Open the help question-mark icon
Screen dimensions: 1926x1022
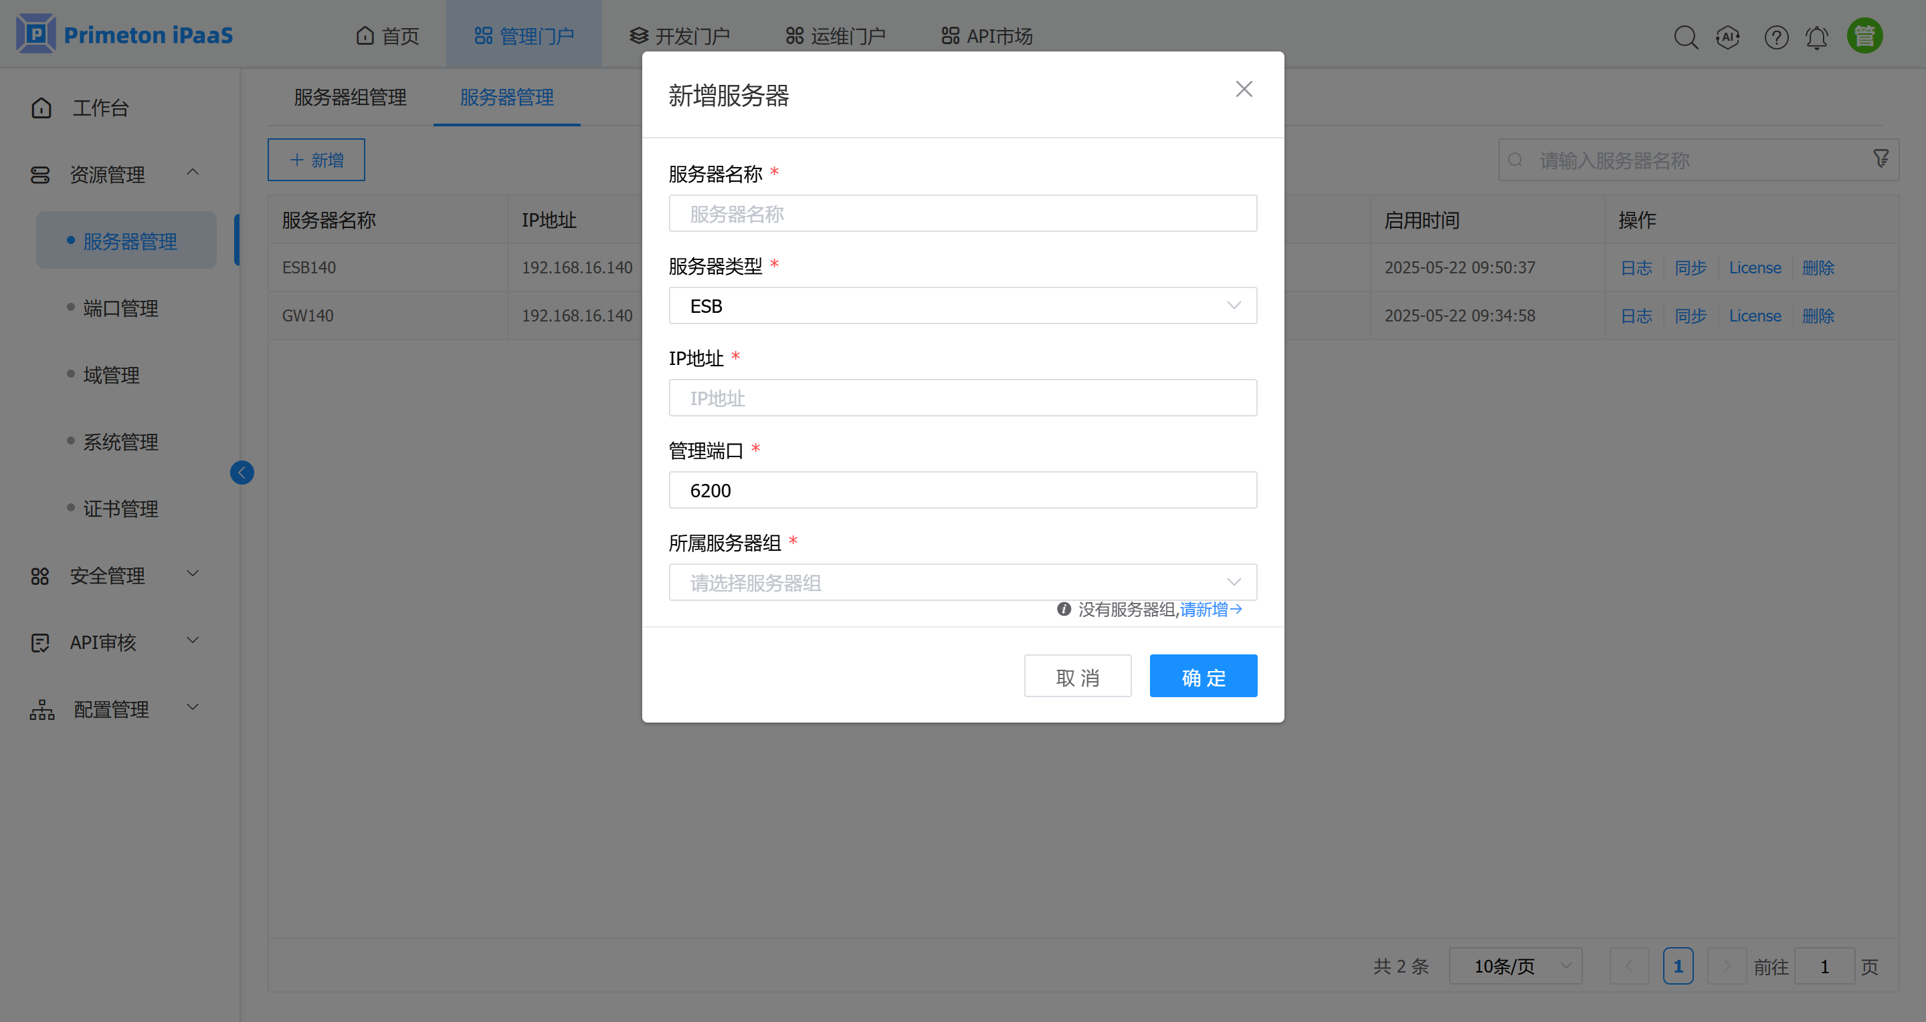click(x=1776, y=37)
